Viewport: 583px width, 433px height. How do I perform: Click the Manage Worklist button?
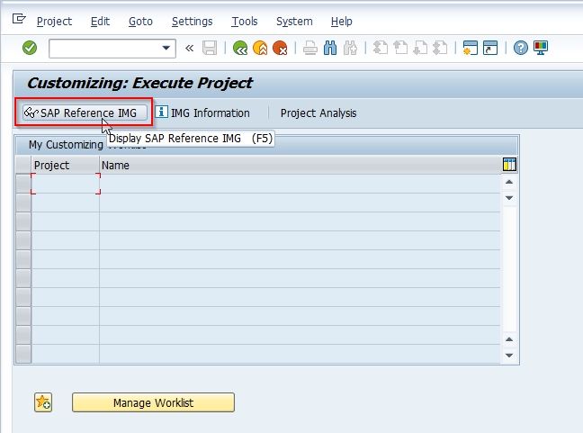point(153,402)
